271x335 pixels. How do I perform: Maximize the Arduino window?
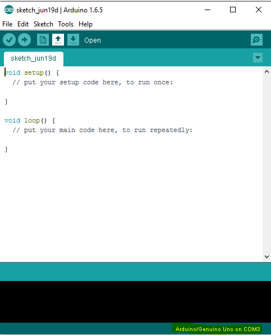point(233,10)
